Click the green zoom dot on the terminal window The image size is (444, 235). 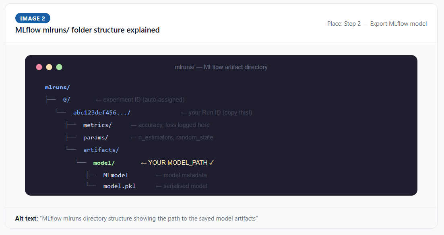point(59,67)
